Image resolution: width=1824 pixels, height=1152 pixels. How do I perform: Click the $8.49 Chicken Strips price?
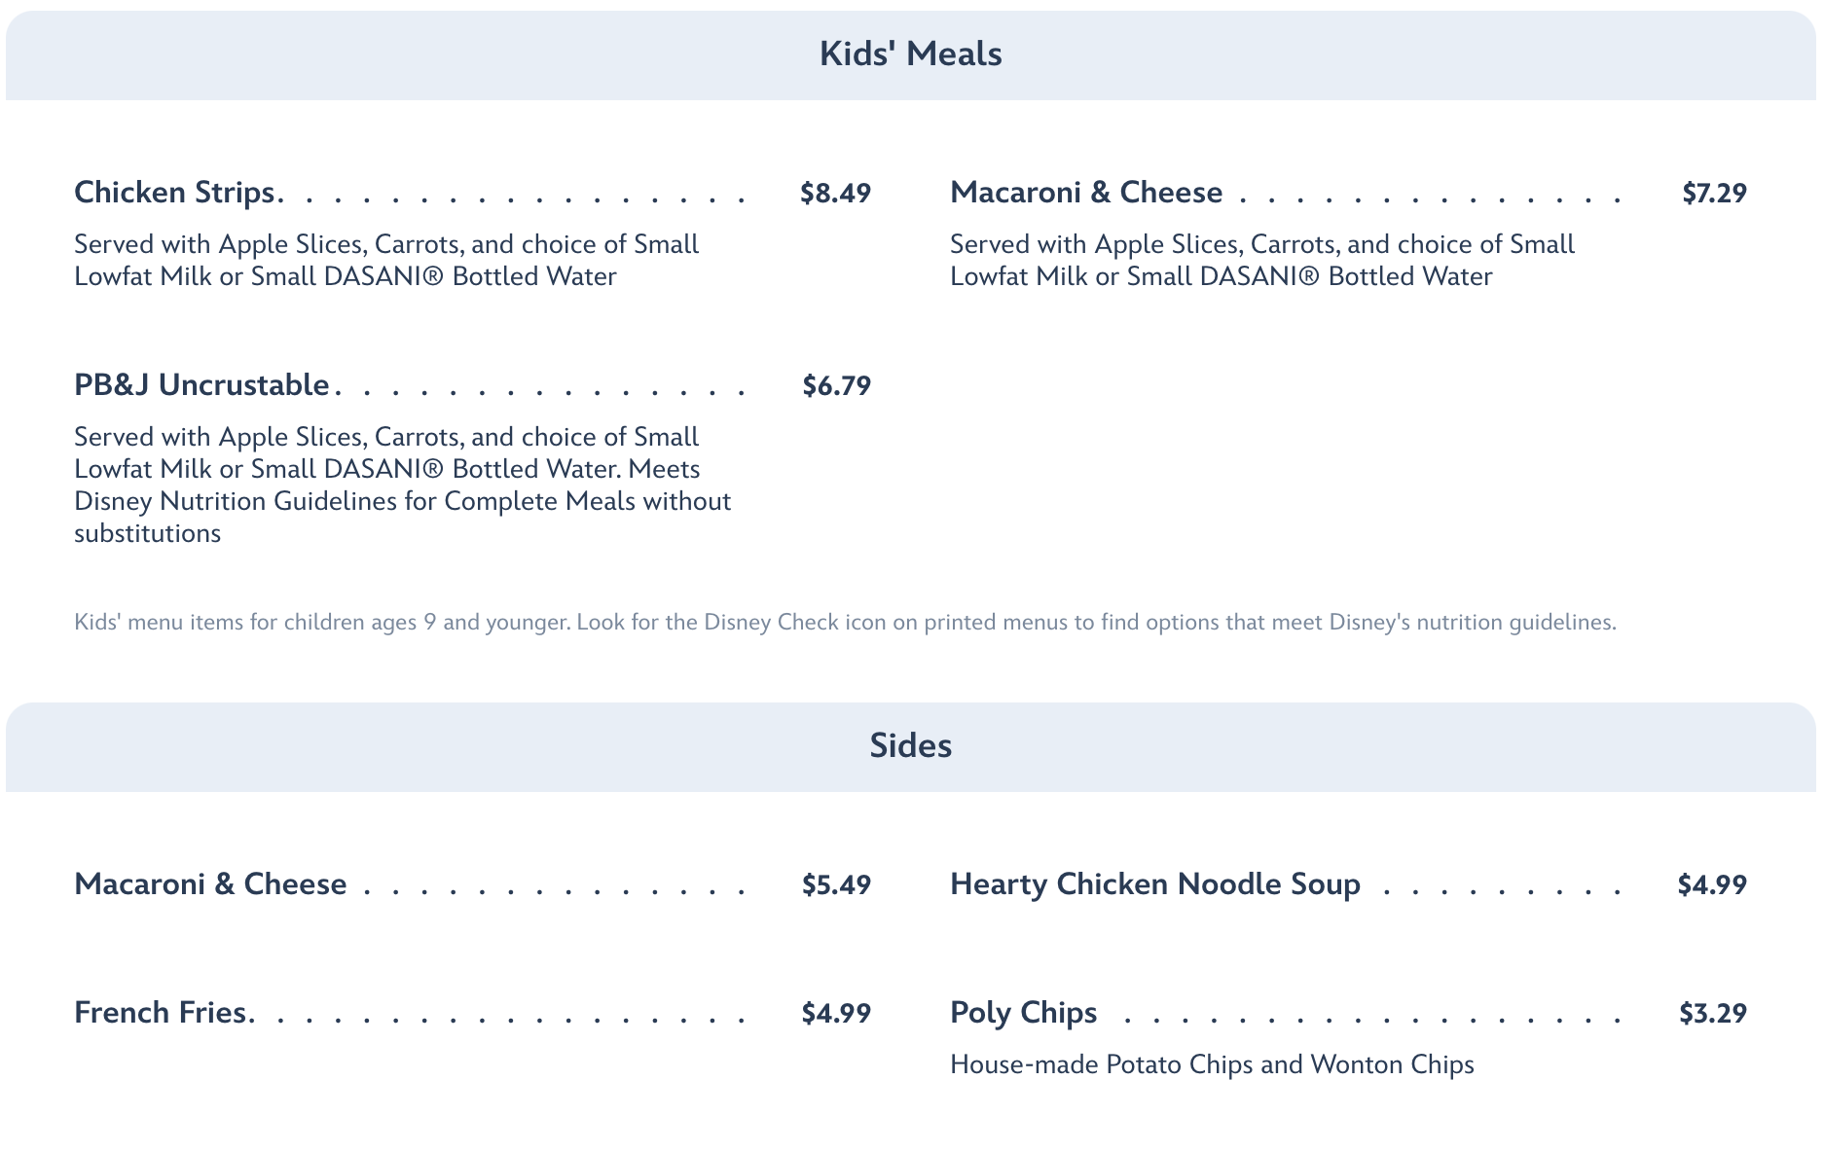point(835,193)
